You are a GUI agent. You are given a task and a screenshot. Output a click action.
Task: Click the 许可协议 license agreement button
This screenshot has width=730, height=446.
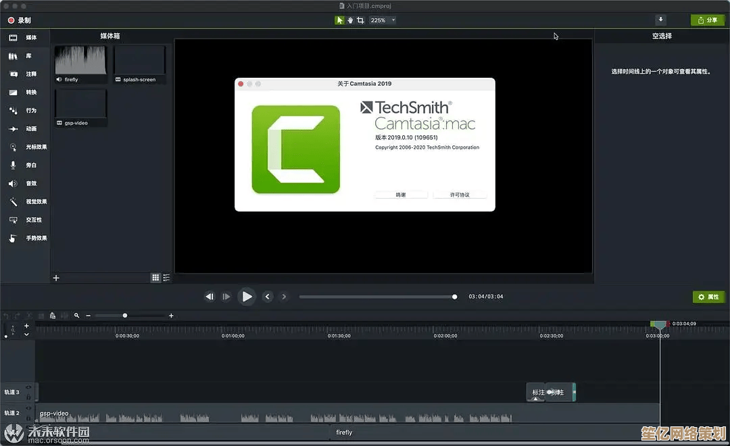click(x=460, y=195)
